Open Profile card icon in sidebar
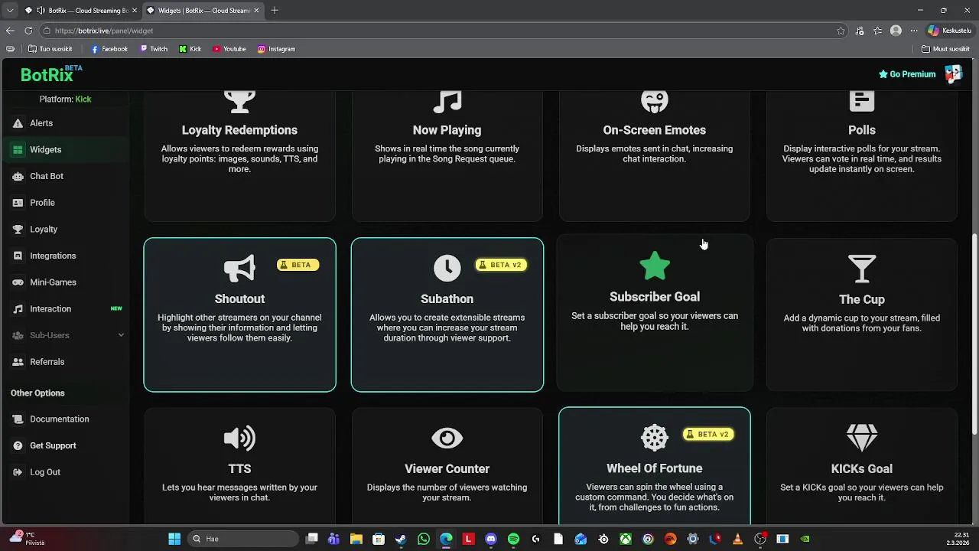The width and height of the screenshot is (979, 551). tap(18, 203)
